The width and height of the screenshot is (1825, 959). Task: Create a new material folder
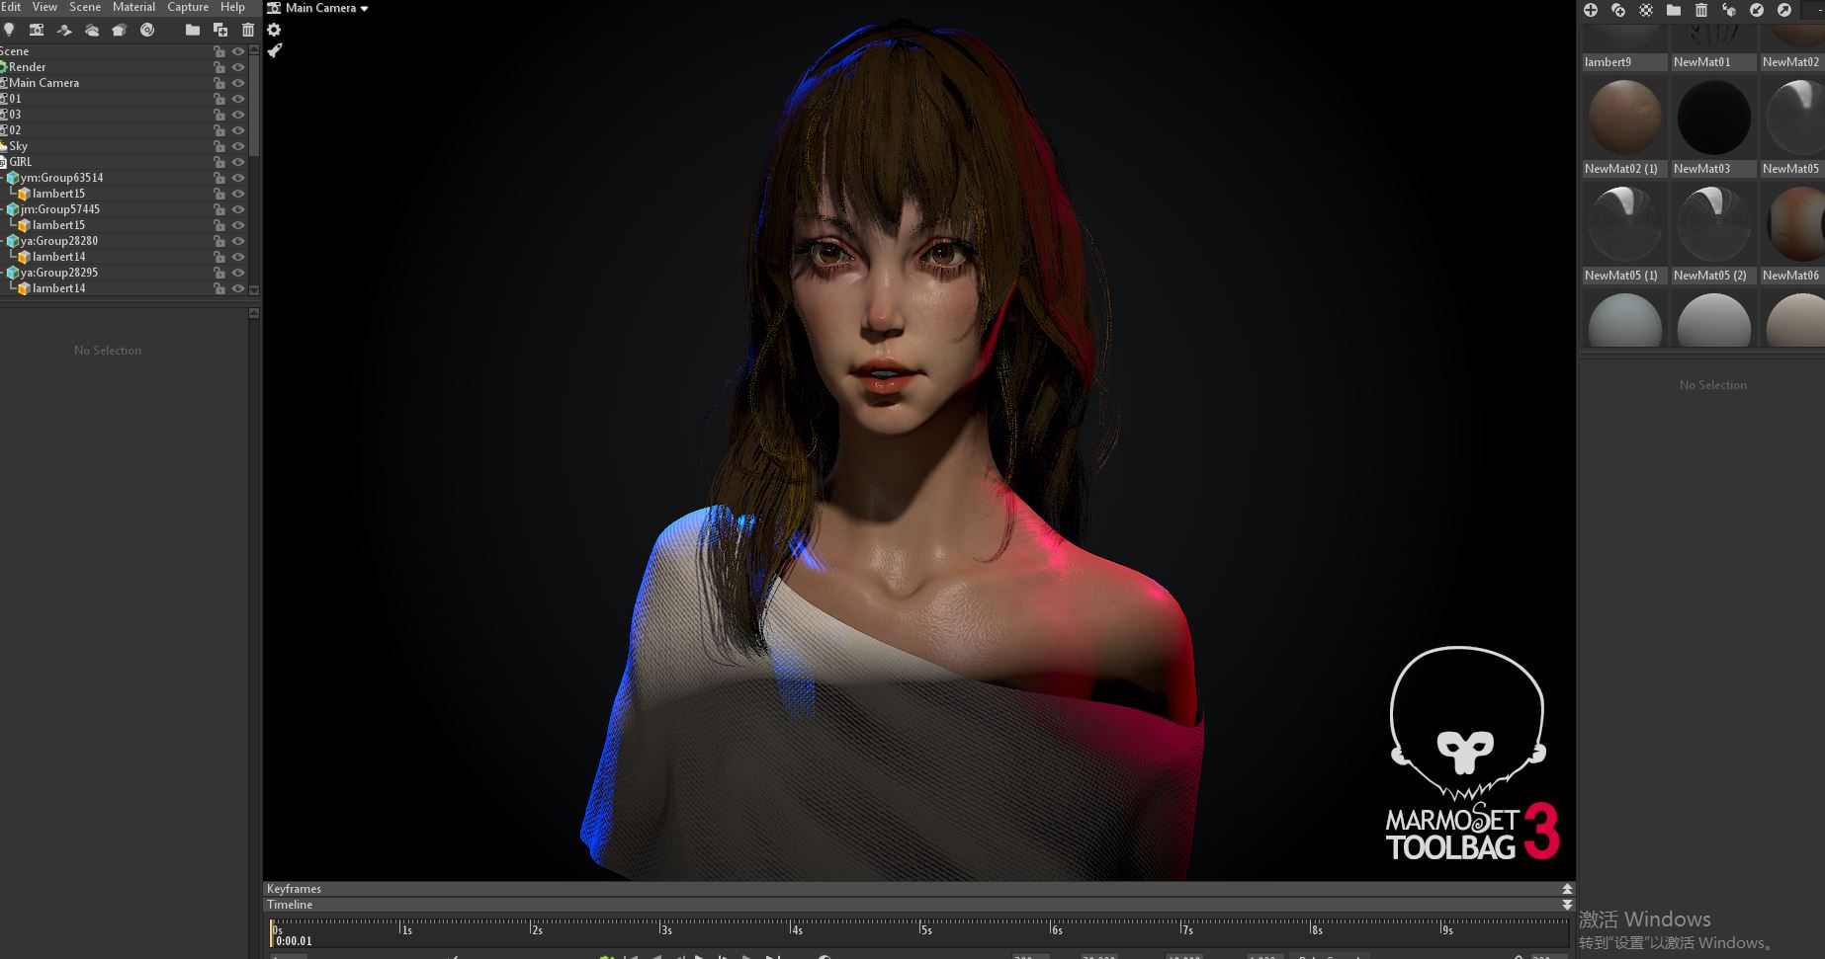(1674, 10)
